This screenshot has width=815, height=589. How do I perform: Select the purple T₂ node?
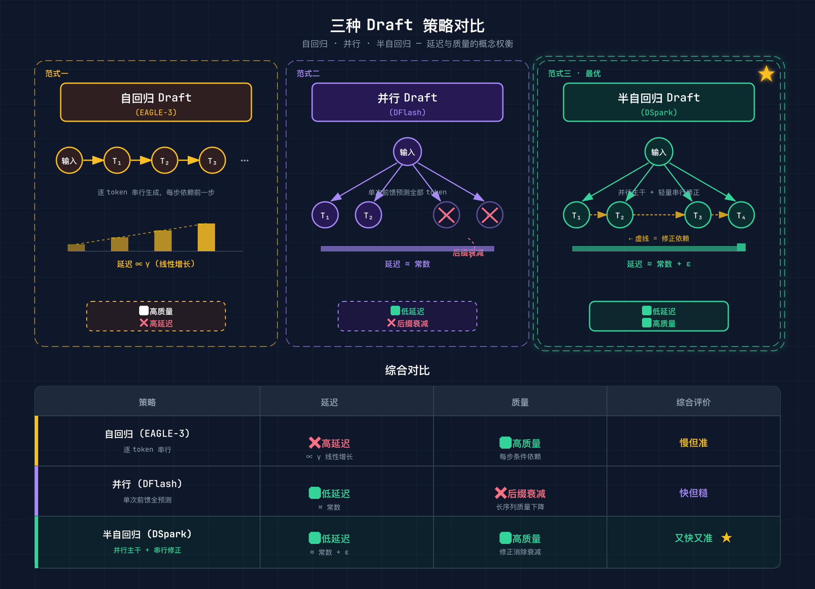[368, 215]
